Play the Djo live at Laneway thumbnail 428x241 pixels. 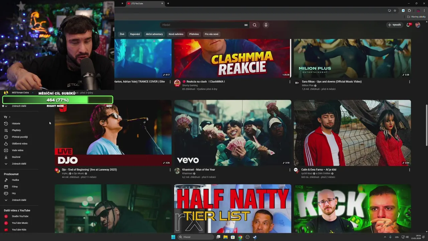point(113,133)
